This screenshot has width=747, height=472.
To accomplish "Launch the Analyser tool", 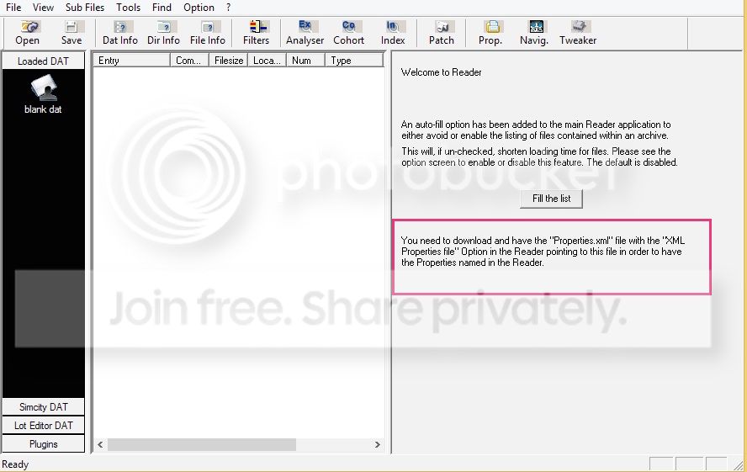I will pos(305,32).
